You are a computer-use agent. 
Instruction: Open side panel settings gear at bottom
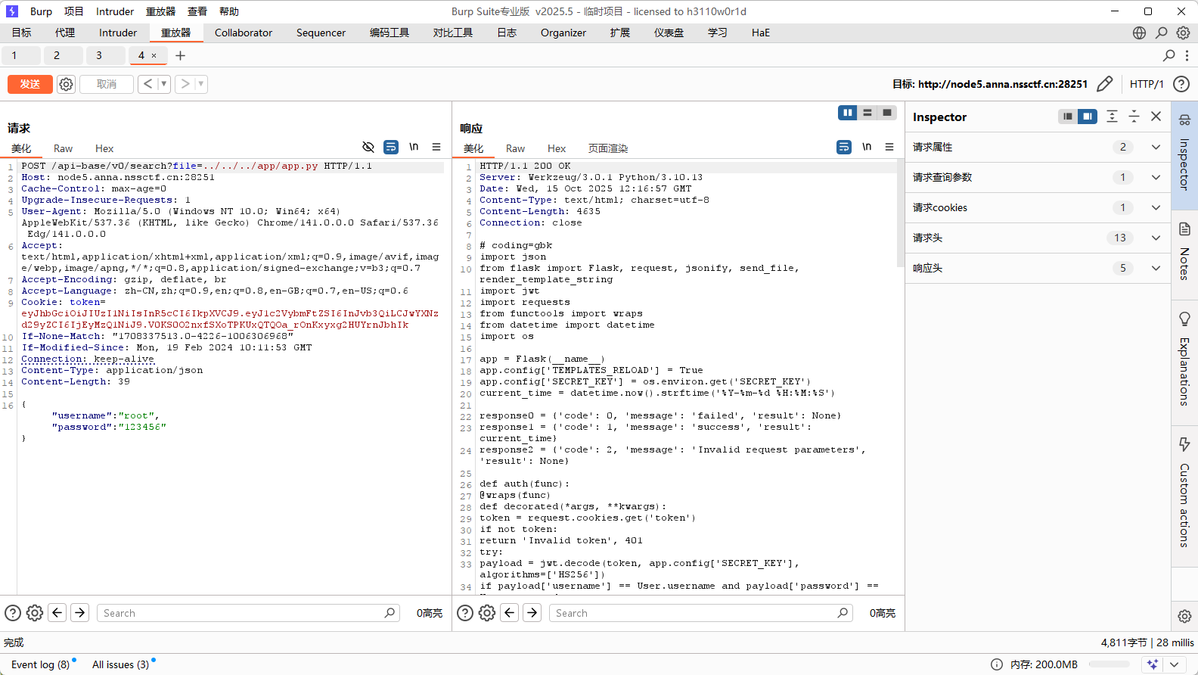1184,616
